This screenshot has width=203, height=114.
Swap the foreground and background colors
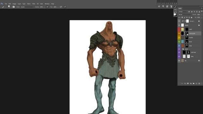pyautogui.click(x=176, y=12)
